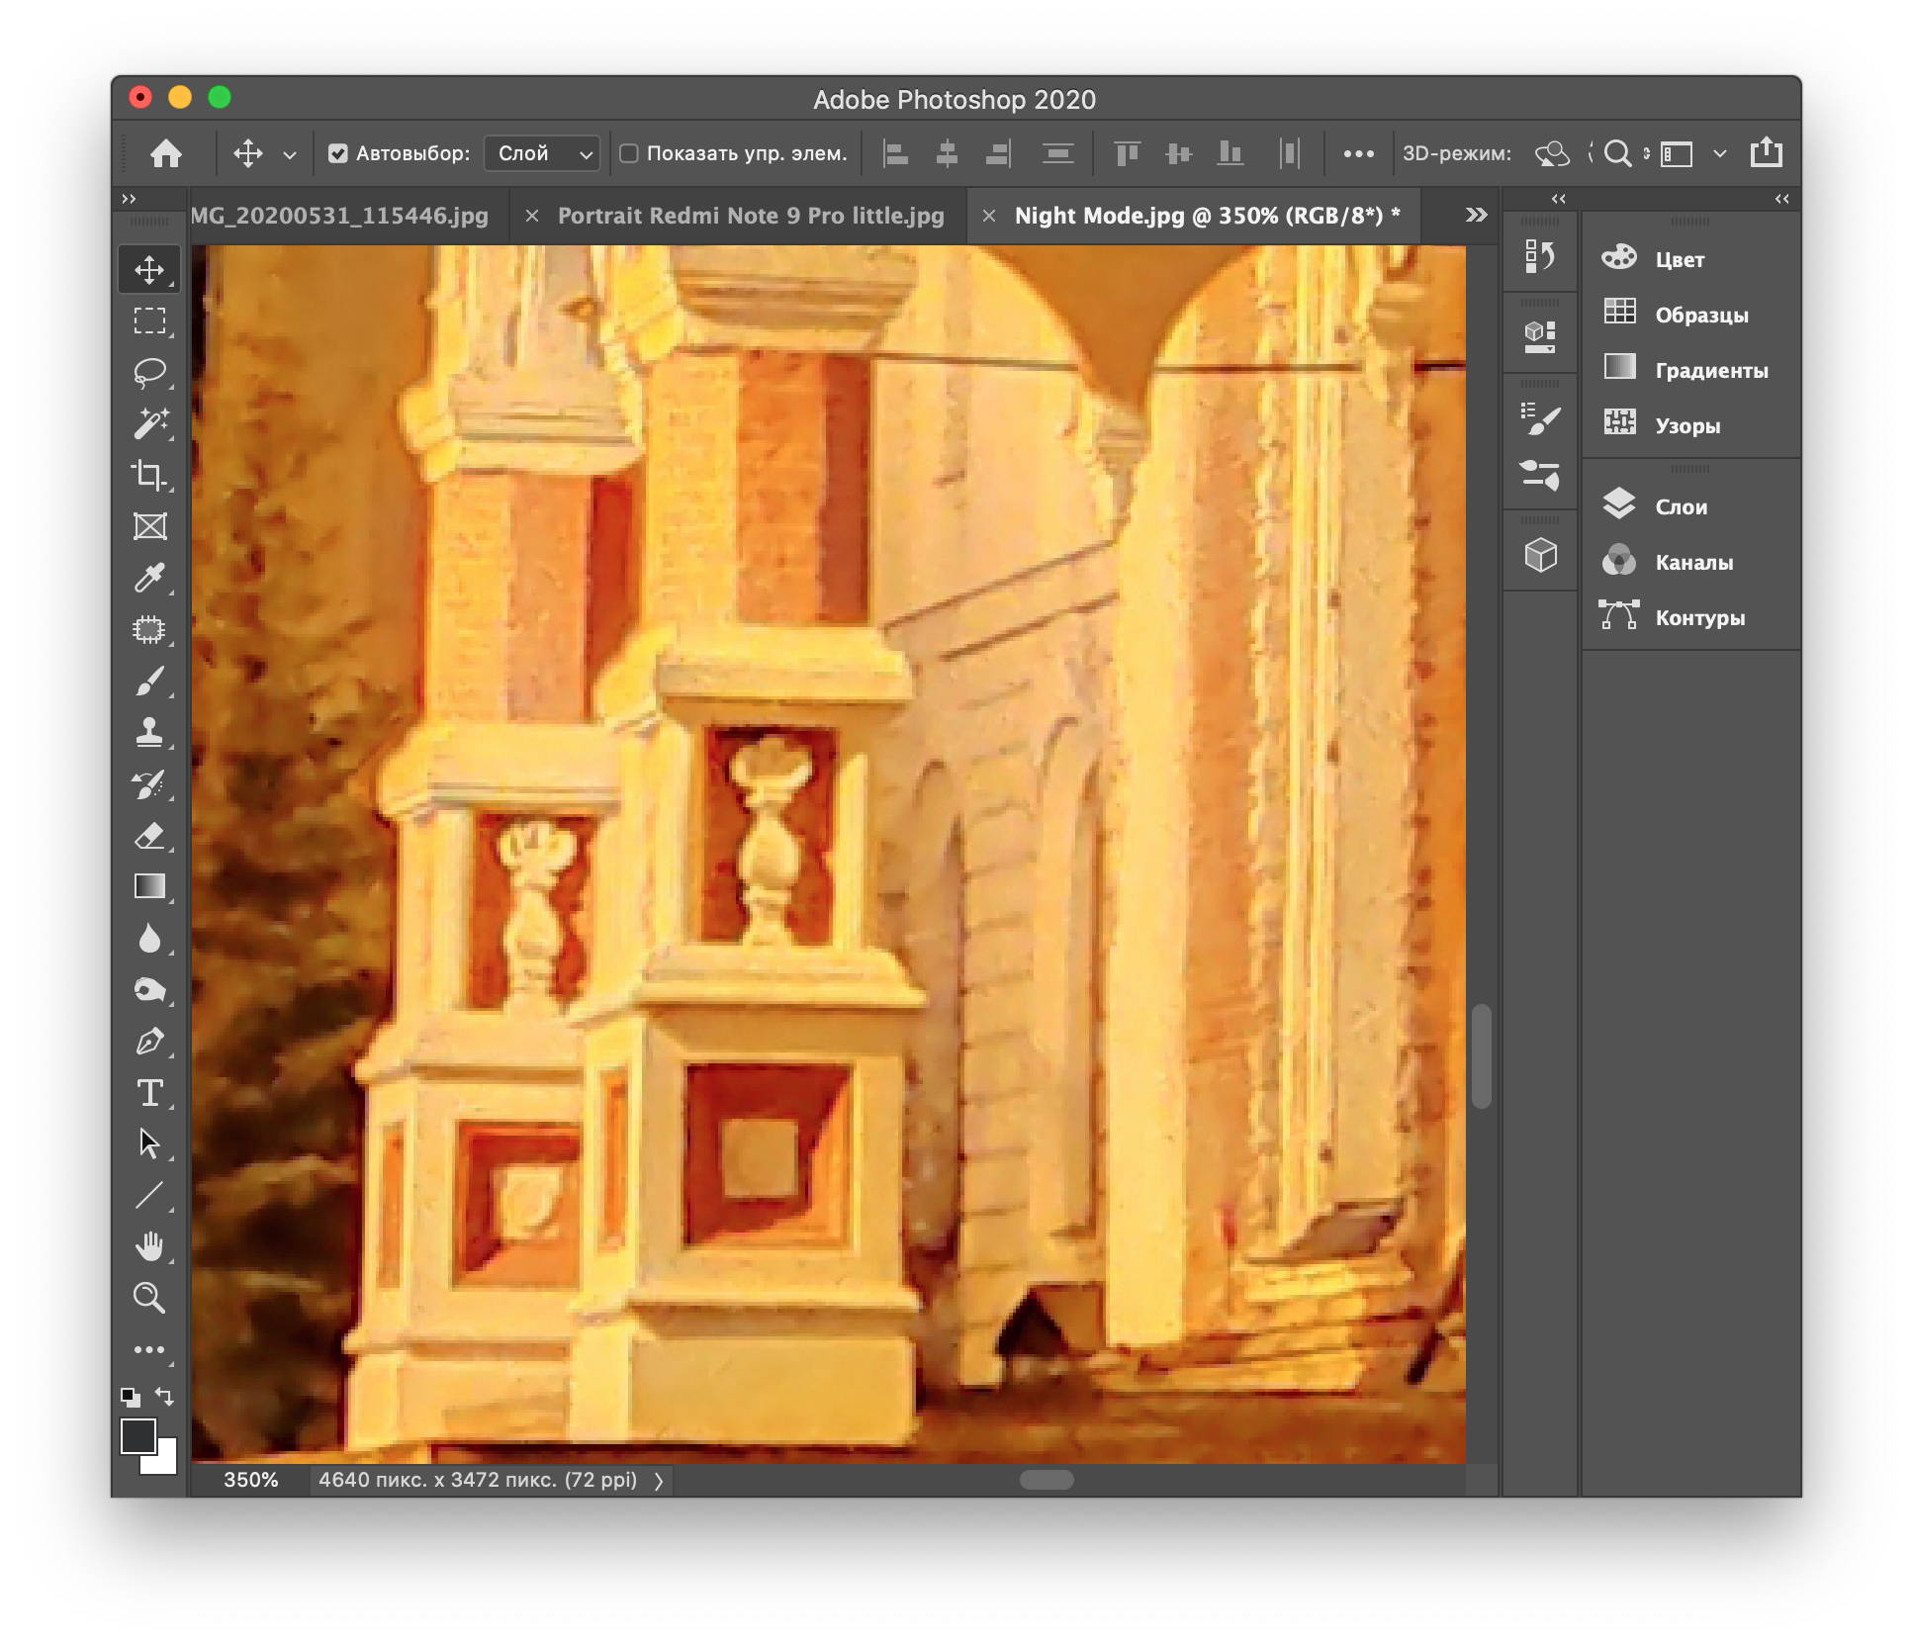Image resolution: width=1913 pixels, height=1644 pixels.
Task: Select the Eraser tool
Action: pyautogui.click(x=149, y=836)
